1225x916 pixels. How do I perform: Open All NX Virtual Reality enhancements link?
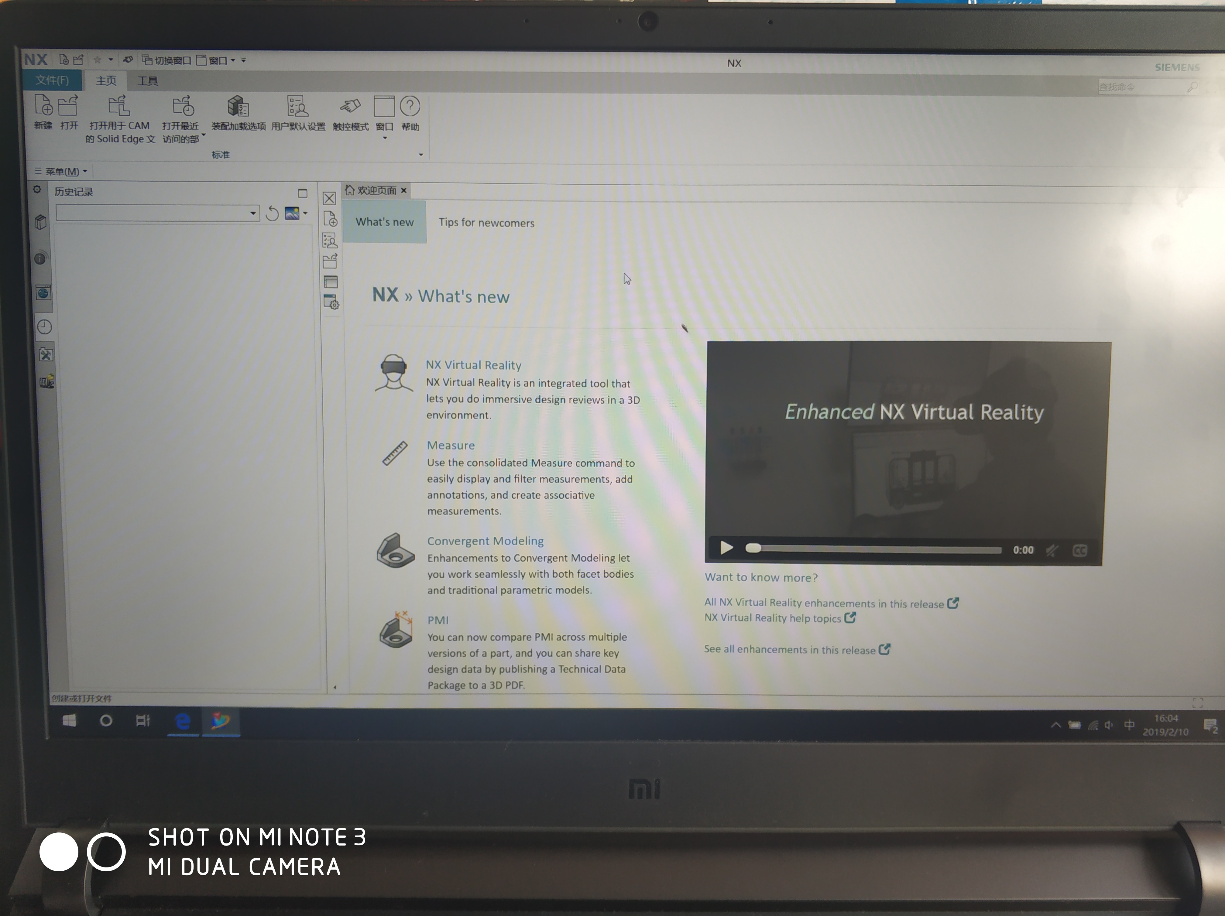(831, 603)
